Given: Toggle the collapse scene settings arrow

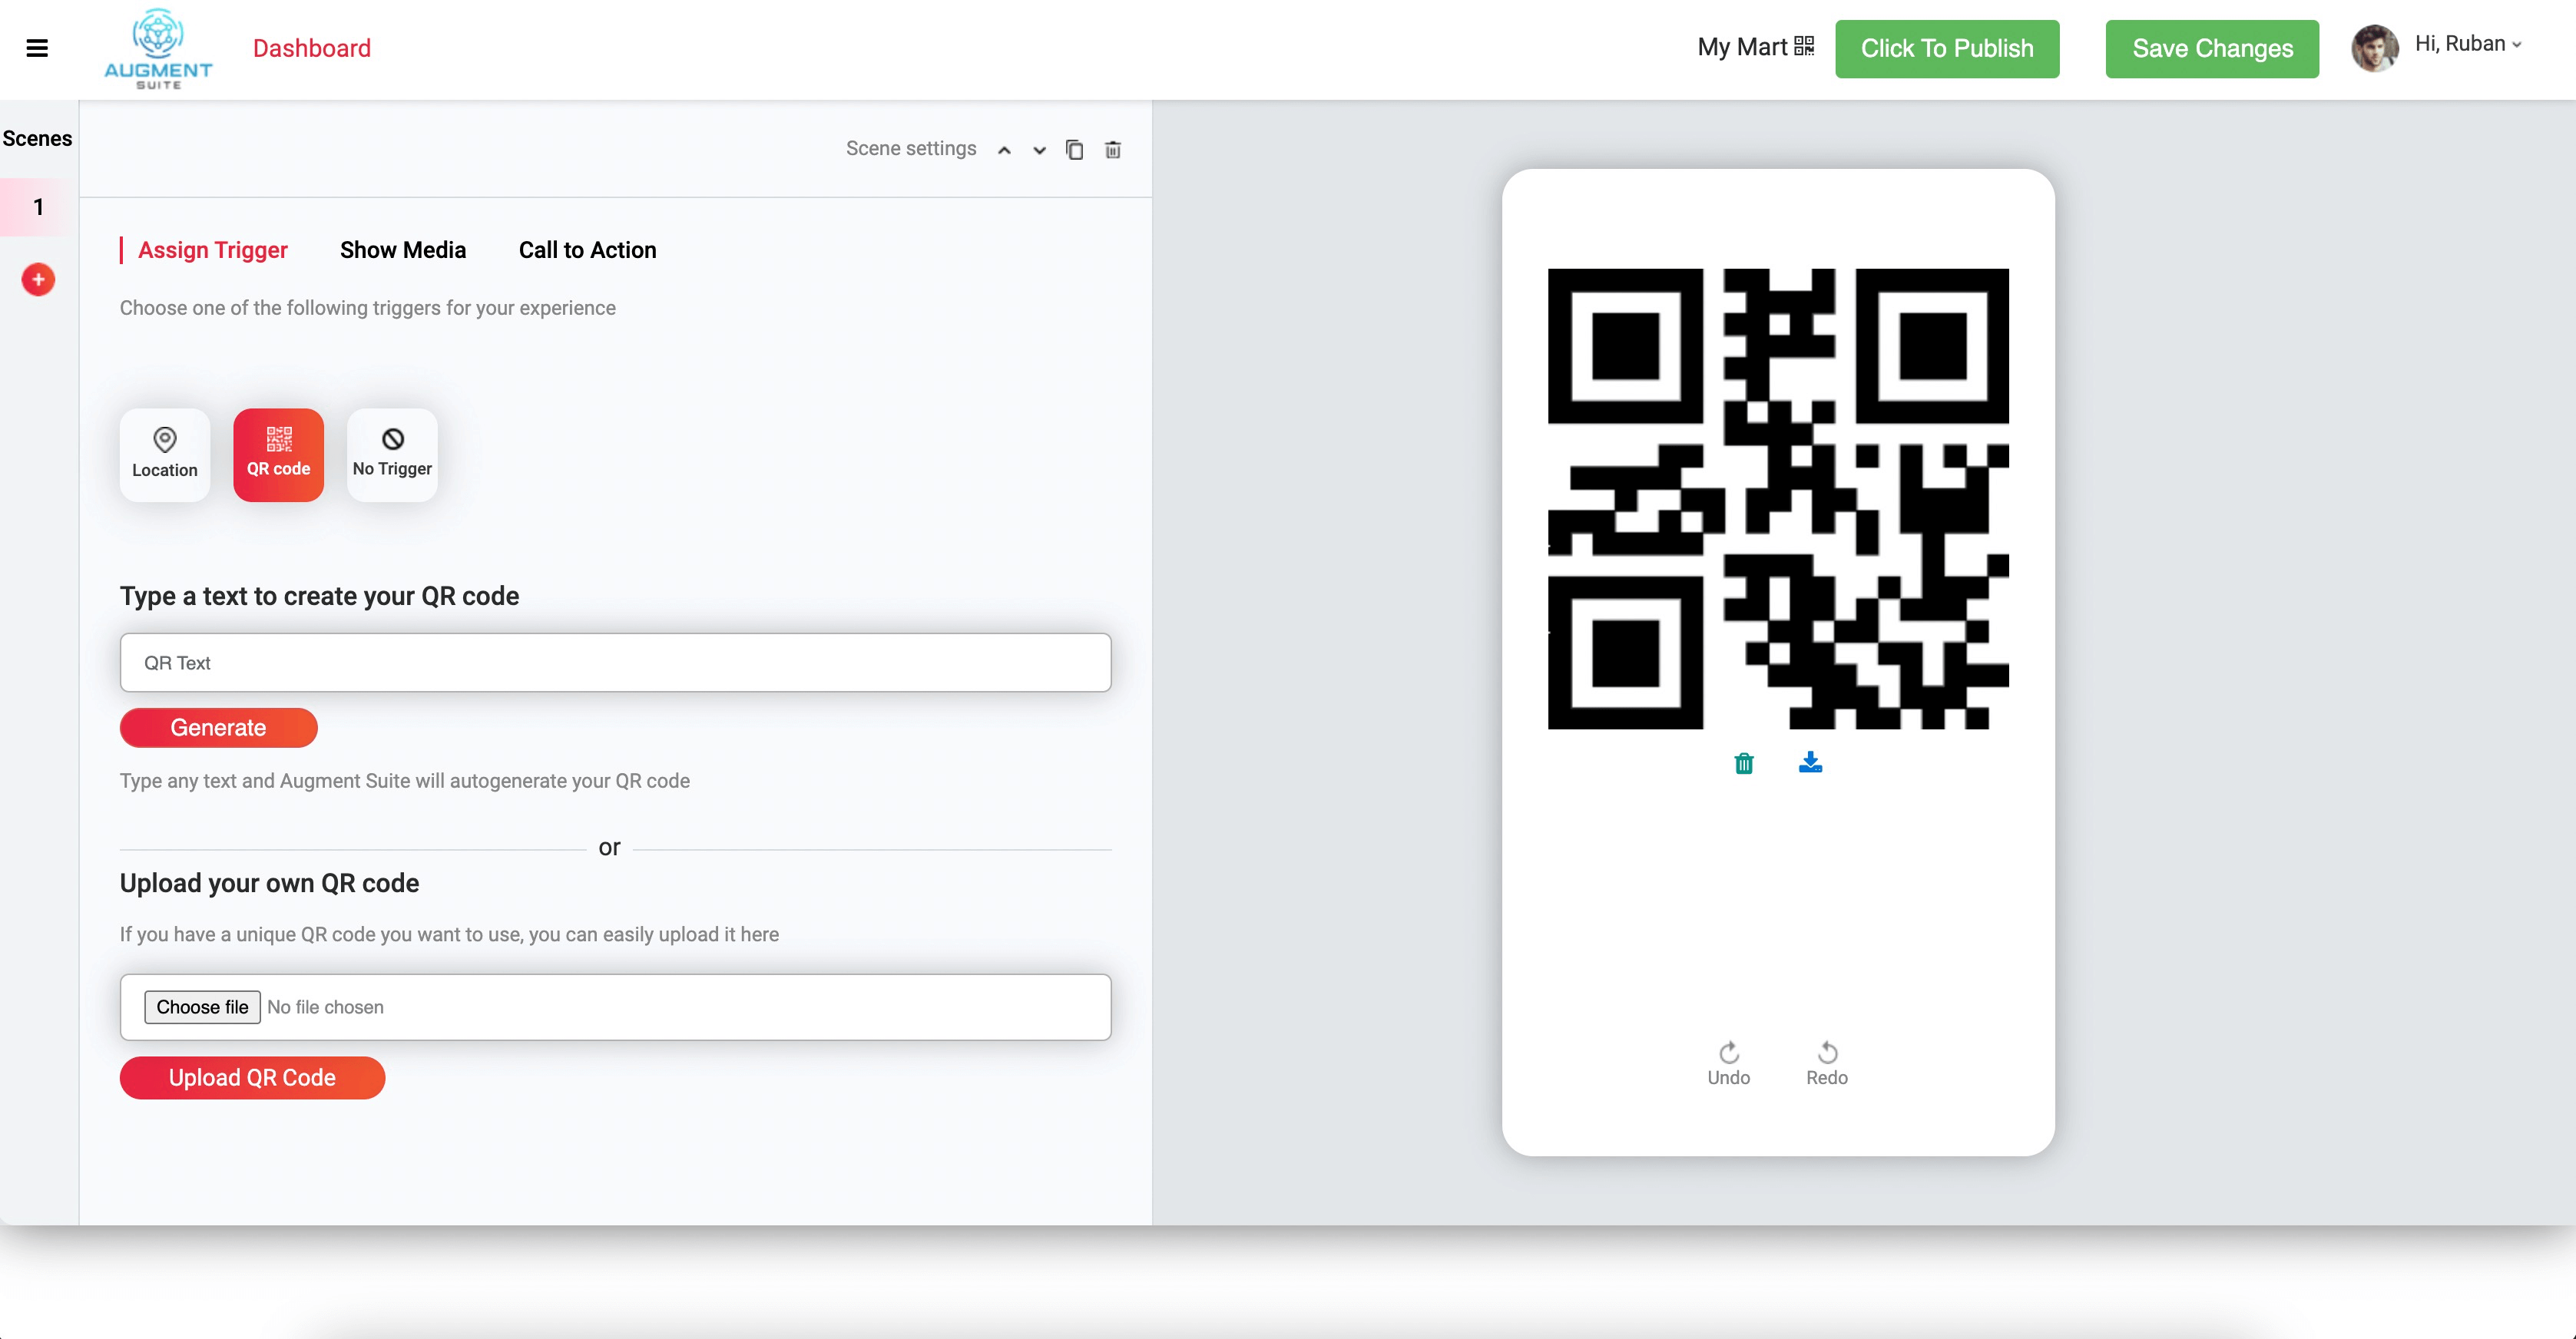Looking at the screenshot, I should [x=1005, y=150].
